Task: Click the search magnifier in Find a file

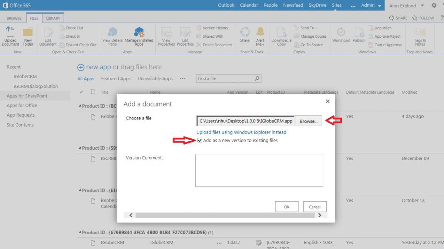Action: (x=257, y=78)
